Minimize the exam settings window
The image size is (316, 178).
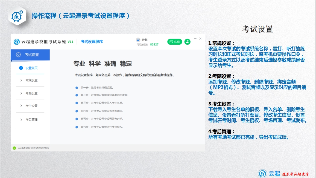[x=195, y=39]
